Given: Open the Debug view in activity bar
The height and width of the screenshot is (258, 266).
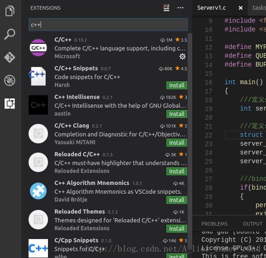Looking at the screenshot, I should pyautogui.click(x=10, y=80).
